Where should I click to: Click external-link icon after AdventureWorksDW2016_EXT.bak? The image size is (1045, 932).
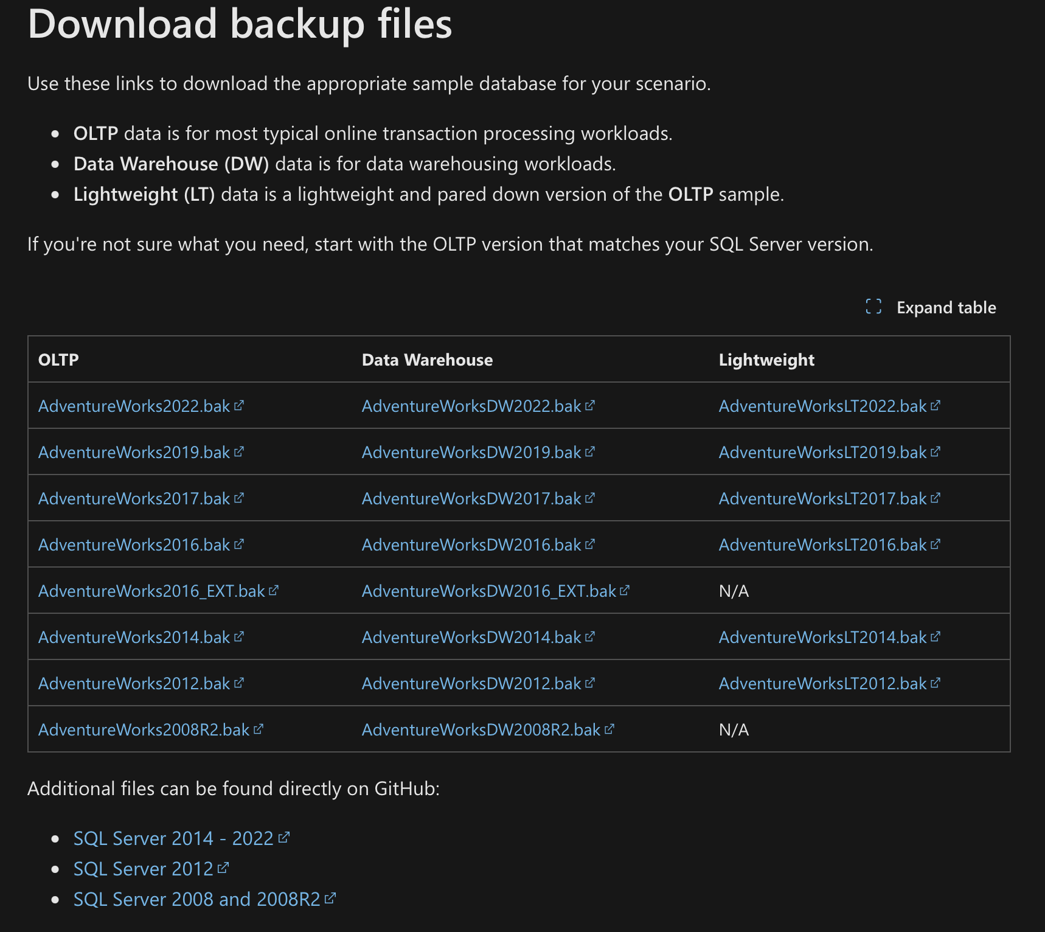pos(624,590)
